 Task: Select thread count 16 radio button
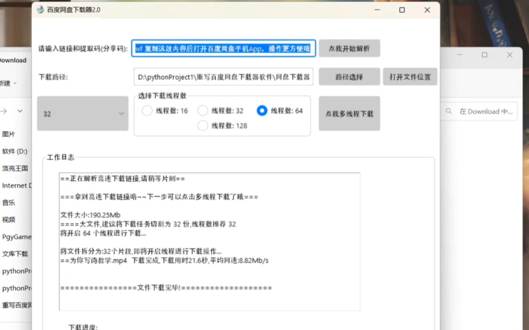(147, 111)
